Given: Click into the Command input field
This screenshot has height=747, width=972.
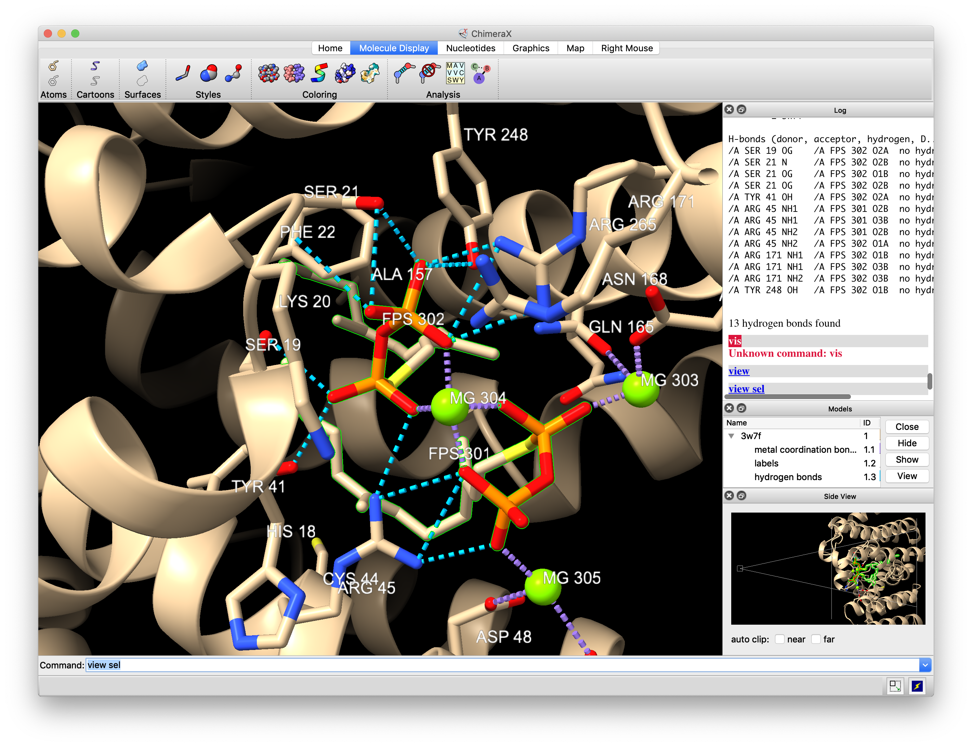Looking at the screenshot, I should pyautogui.click(x=502, y=665).
